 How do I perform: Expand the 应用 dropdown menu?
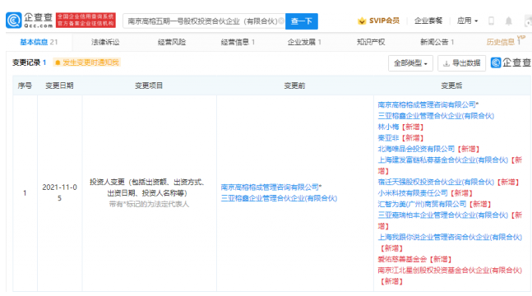(467, 21)
